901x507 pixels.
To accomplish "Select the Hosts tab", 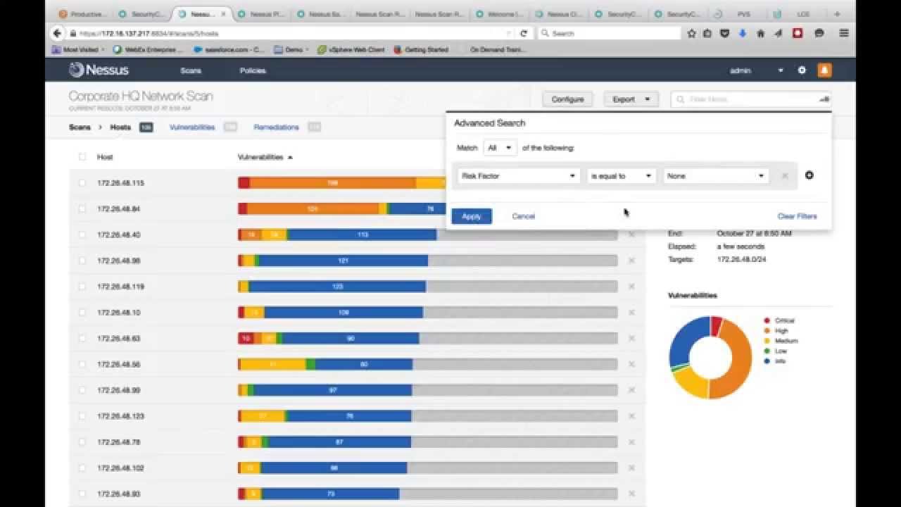I will (120, 127).
